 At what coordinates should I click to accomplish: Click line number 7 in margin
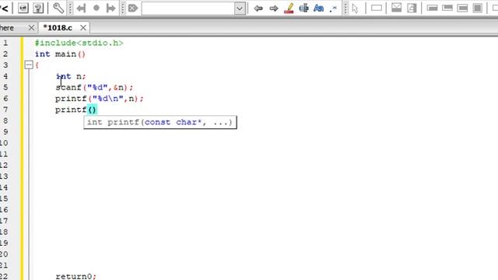[x=5, y=110]
